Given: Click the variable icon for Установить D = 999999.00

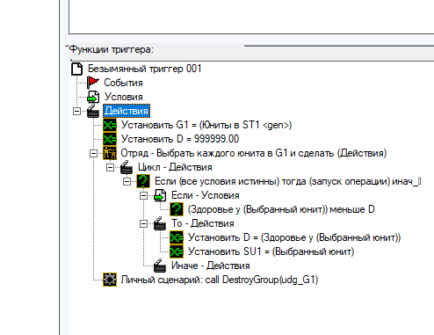Looking at the screenshot, I should point(110,139).
